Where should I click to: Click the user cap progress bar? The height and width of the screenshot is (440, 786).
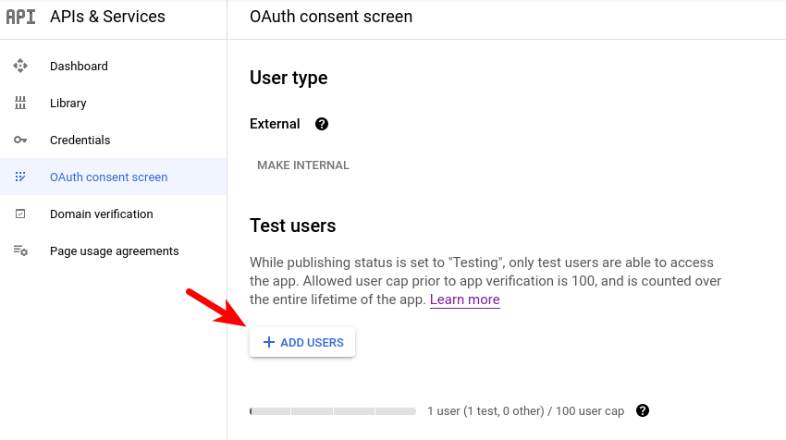coord(333,410)
